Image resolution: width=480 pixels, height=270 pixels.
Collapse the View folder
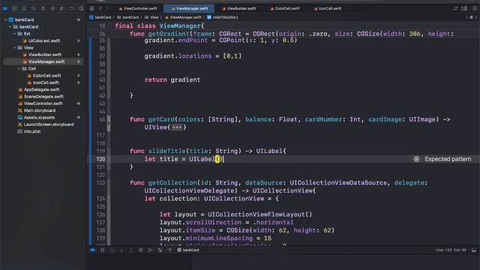click(x=14, y=48)
